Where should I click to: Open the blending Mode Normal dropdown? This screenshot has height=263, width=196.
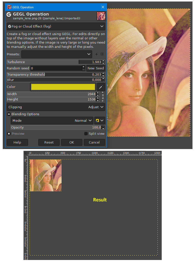[52, 120]
